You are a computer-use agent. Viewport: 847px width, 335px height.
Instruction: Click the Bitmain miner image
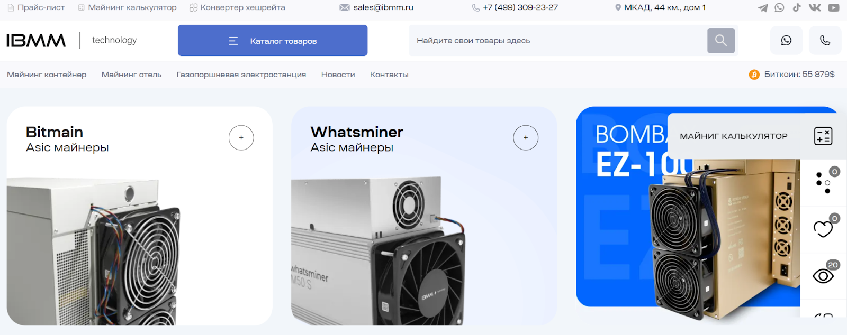pyautogui.click(x=94, y=252)
